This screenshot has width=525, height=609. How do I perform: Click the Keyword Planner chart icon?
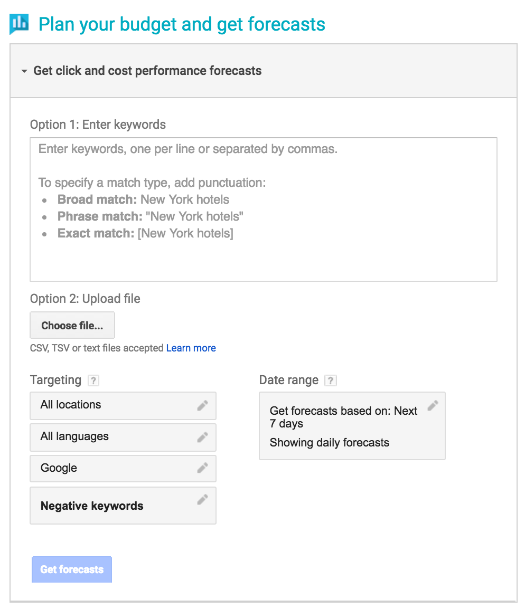click(x=19, y=24)
